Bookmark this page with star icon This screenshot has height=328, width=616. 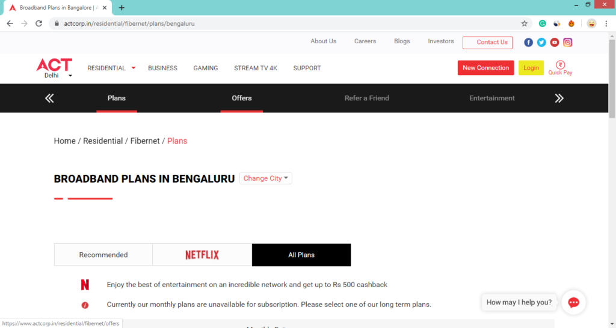pyautogui.click(x=524, y=23)
